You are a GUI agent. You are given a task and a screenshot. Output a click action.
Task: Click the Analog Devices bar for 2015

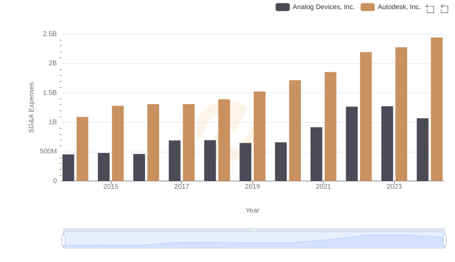coord(104,167)
